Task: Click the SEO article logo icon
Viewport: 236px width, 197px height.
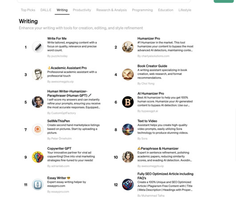Action: (128, 185)
